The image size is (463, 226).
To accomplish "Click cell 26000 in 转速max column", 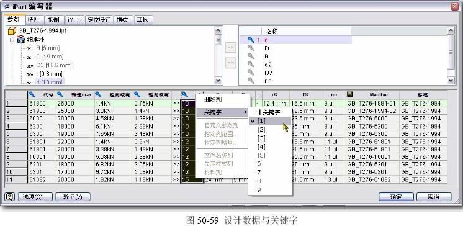I will [75, 104].
